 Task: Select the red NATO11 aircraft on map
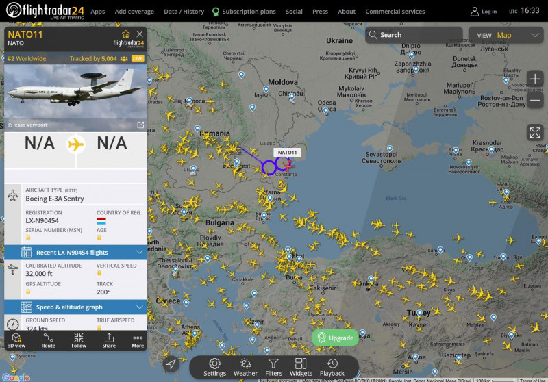click(288, 166)
